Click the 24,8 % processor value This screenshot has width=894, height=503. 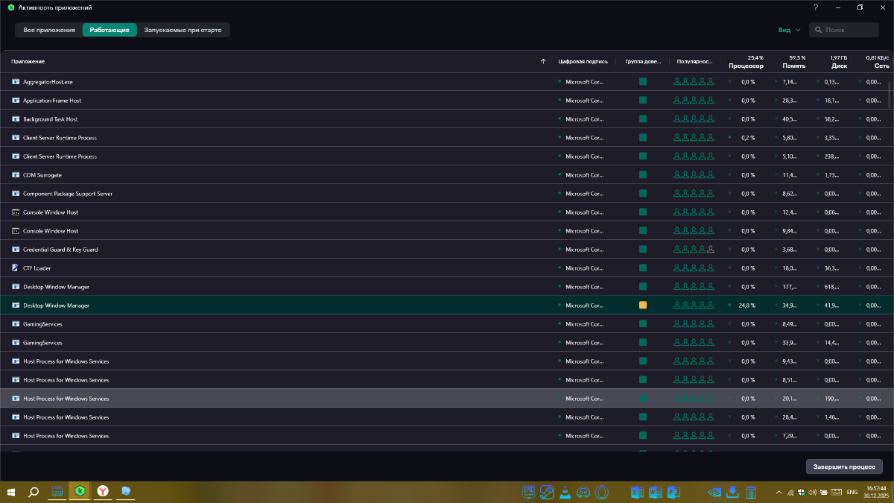[x=747, y=306]
